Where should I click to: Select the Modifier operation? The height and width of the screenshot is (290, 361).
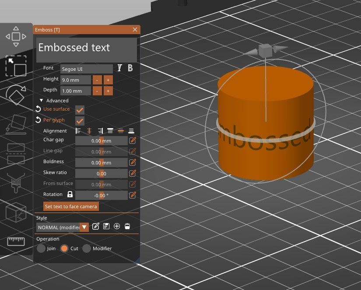coord(87,248)
